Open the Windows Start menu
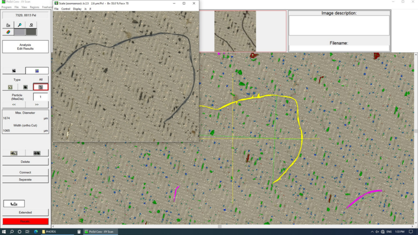The image size is (418, 235). pyautogui.click(x=4, y=232)
